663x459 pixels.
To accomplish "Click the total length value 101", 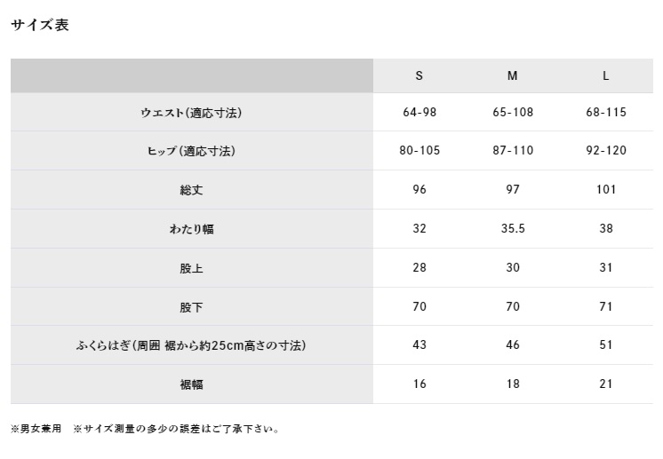I will (x=606, y=190).
